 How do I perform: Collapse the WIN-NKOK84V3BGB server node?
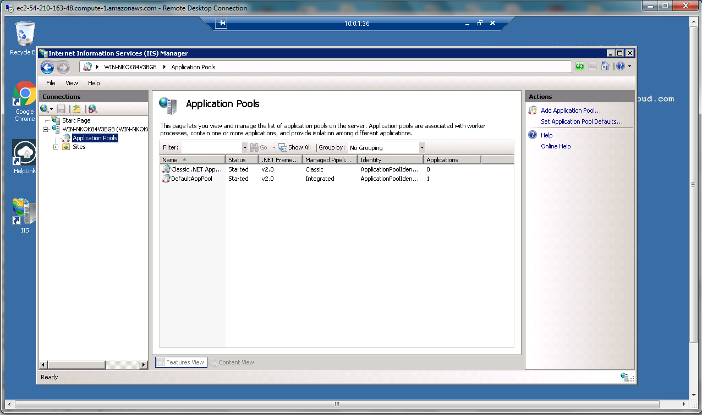coord(46,129)
